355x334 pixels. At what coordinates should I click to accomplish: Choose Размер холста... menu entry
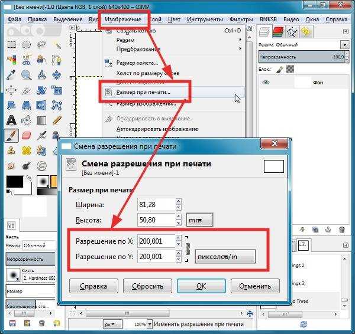pos(174,63)
